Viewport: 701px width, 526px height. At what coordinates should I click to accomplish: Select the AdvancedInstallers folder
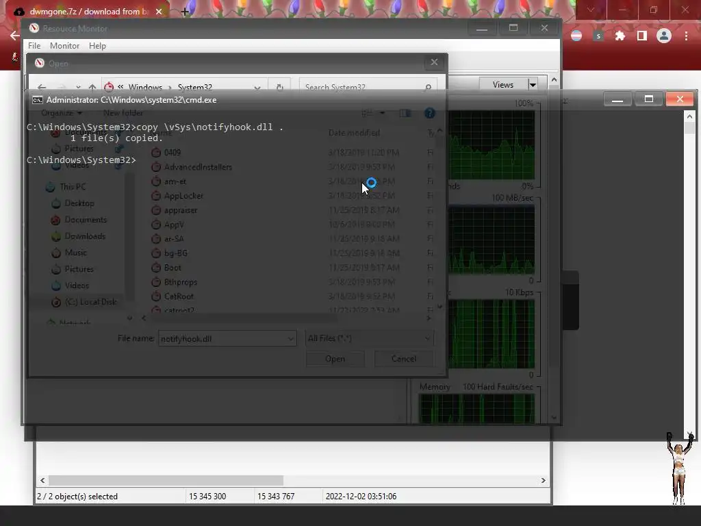click(198, 167)
